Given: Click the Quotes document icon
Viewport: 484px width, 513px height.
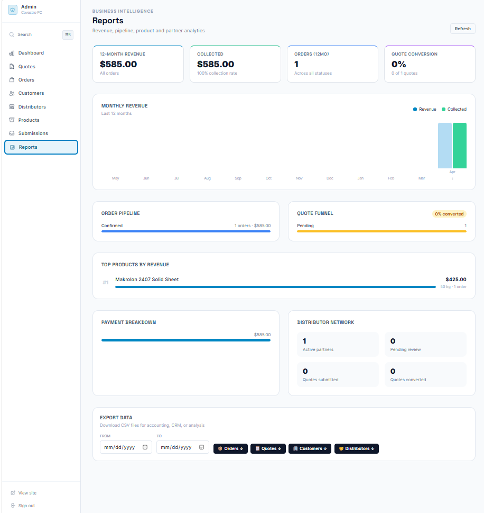Looking at the screenshot, I should [12, 66].
